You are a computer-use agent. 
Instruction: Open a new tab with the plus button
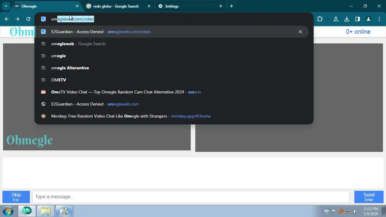coord(232,6)
